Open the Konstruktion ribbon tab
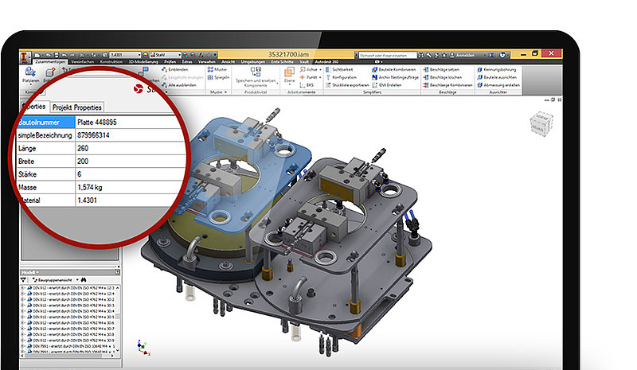 point(111,62)
